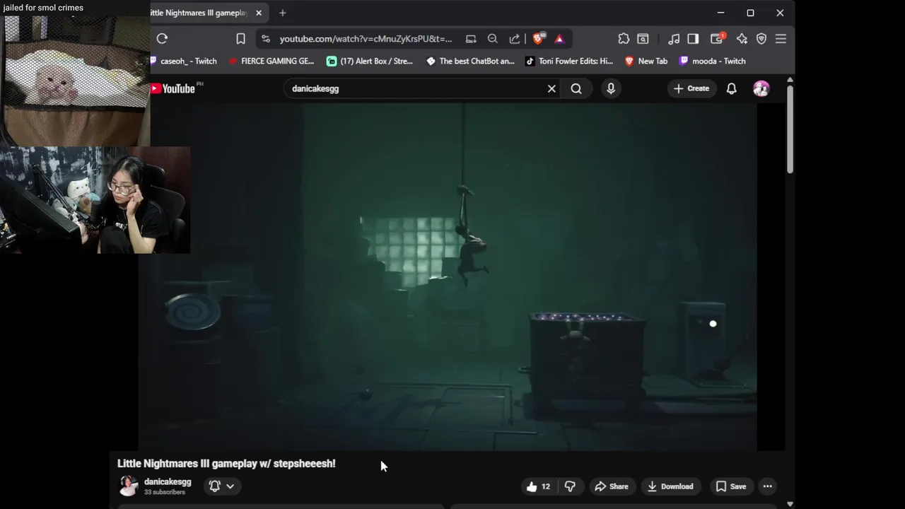The width and height of the screenshot is (905, 509).
Task: Open the YouTube account avatar menu
Action: click(761, 88)
